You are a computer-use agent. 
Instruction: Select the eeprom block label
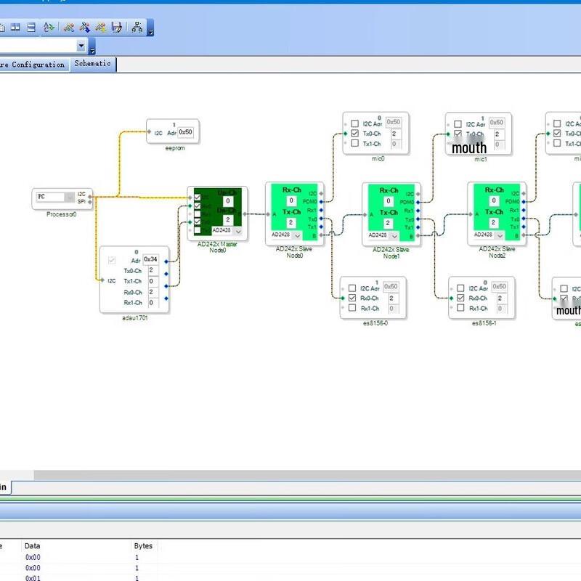point(175,148)
